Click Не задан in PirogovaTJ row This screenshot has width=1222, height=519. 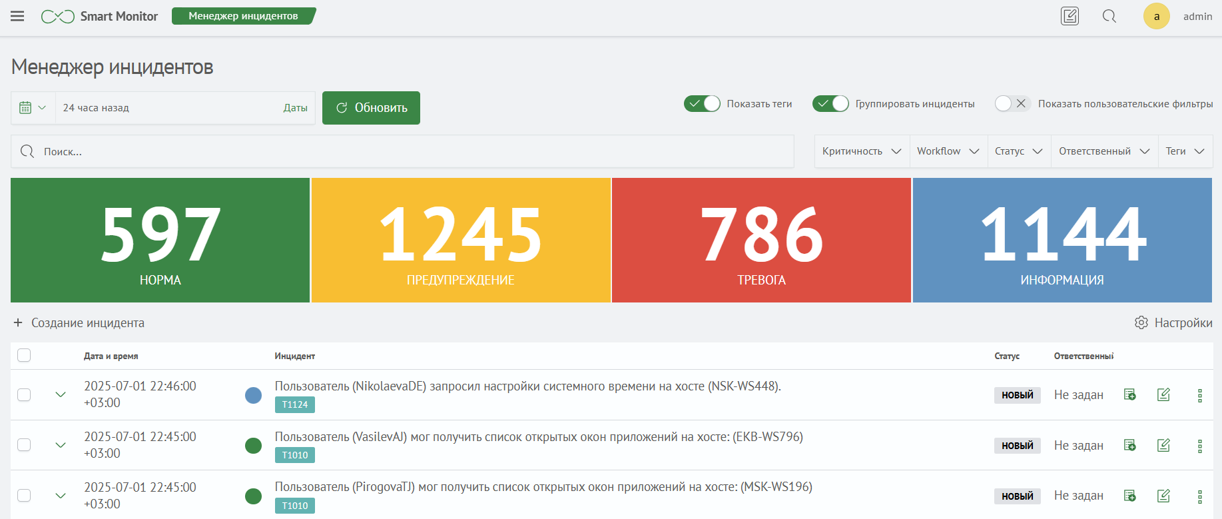1078,496
